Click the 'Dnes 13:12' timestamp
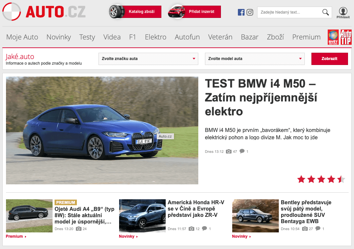The image size is (354, 249). (214, 152)
